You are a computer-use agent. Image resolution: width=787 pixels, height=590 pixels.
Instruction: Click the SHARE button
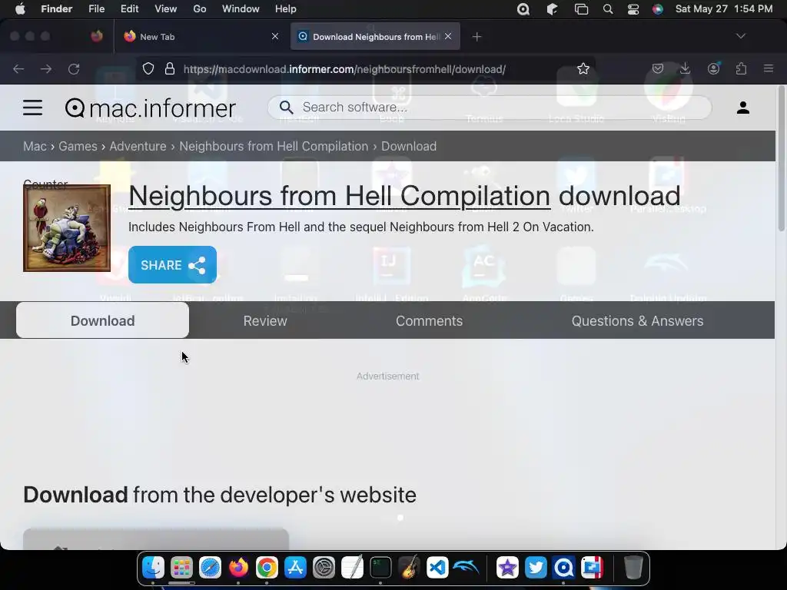172,264
